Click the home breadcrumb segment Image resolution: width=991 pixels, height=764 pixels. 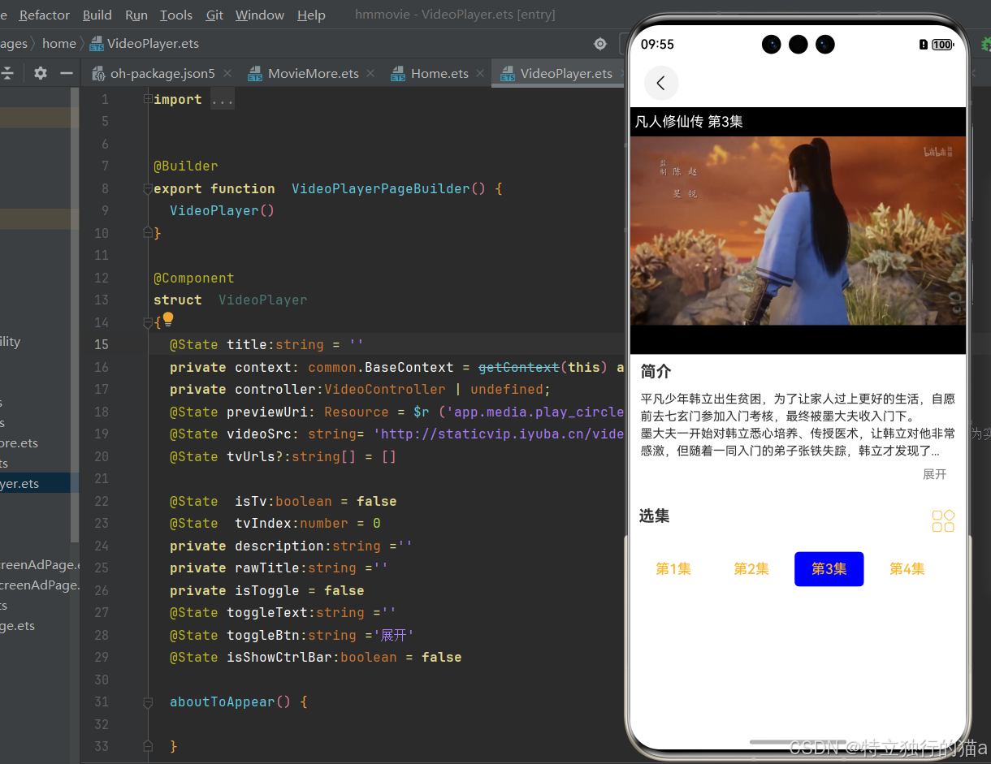tap(59, 43)
